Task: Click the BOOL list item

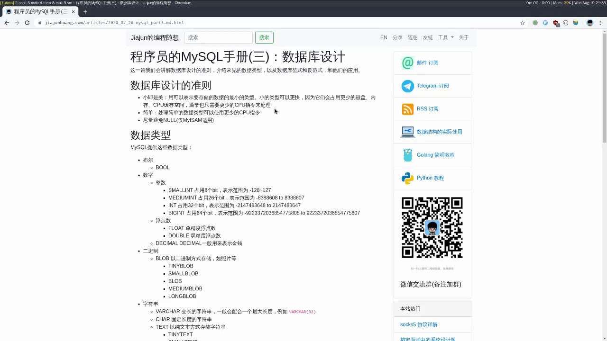Action: click(162, 167)
